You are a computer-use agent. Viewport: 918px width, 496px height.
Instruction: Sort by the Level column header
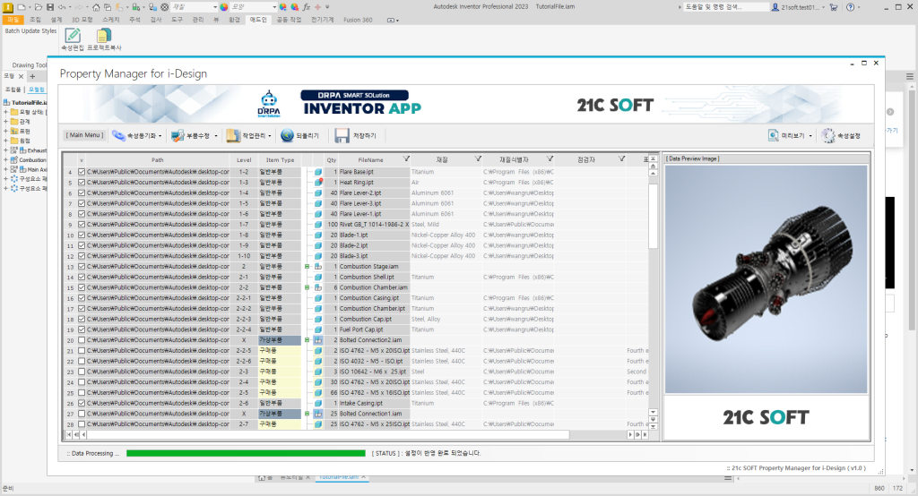click(x=244, y=159)
